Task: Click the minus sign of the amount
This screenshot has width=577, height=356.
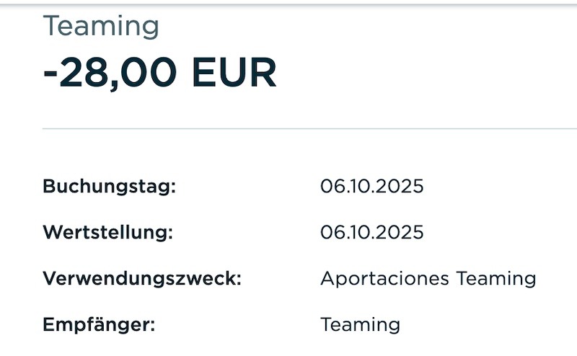Action: [x=50, y=74]
